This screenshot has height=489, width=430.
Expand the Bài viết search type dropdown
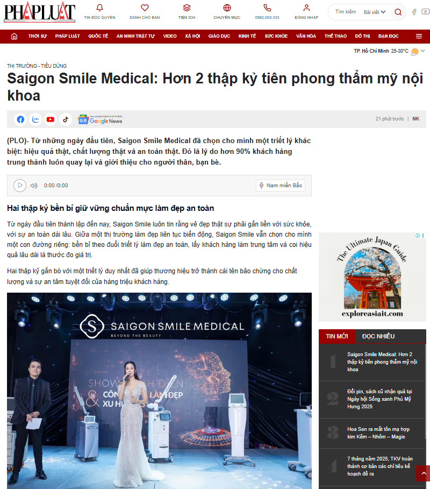(x=375, y=12)
